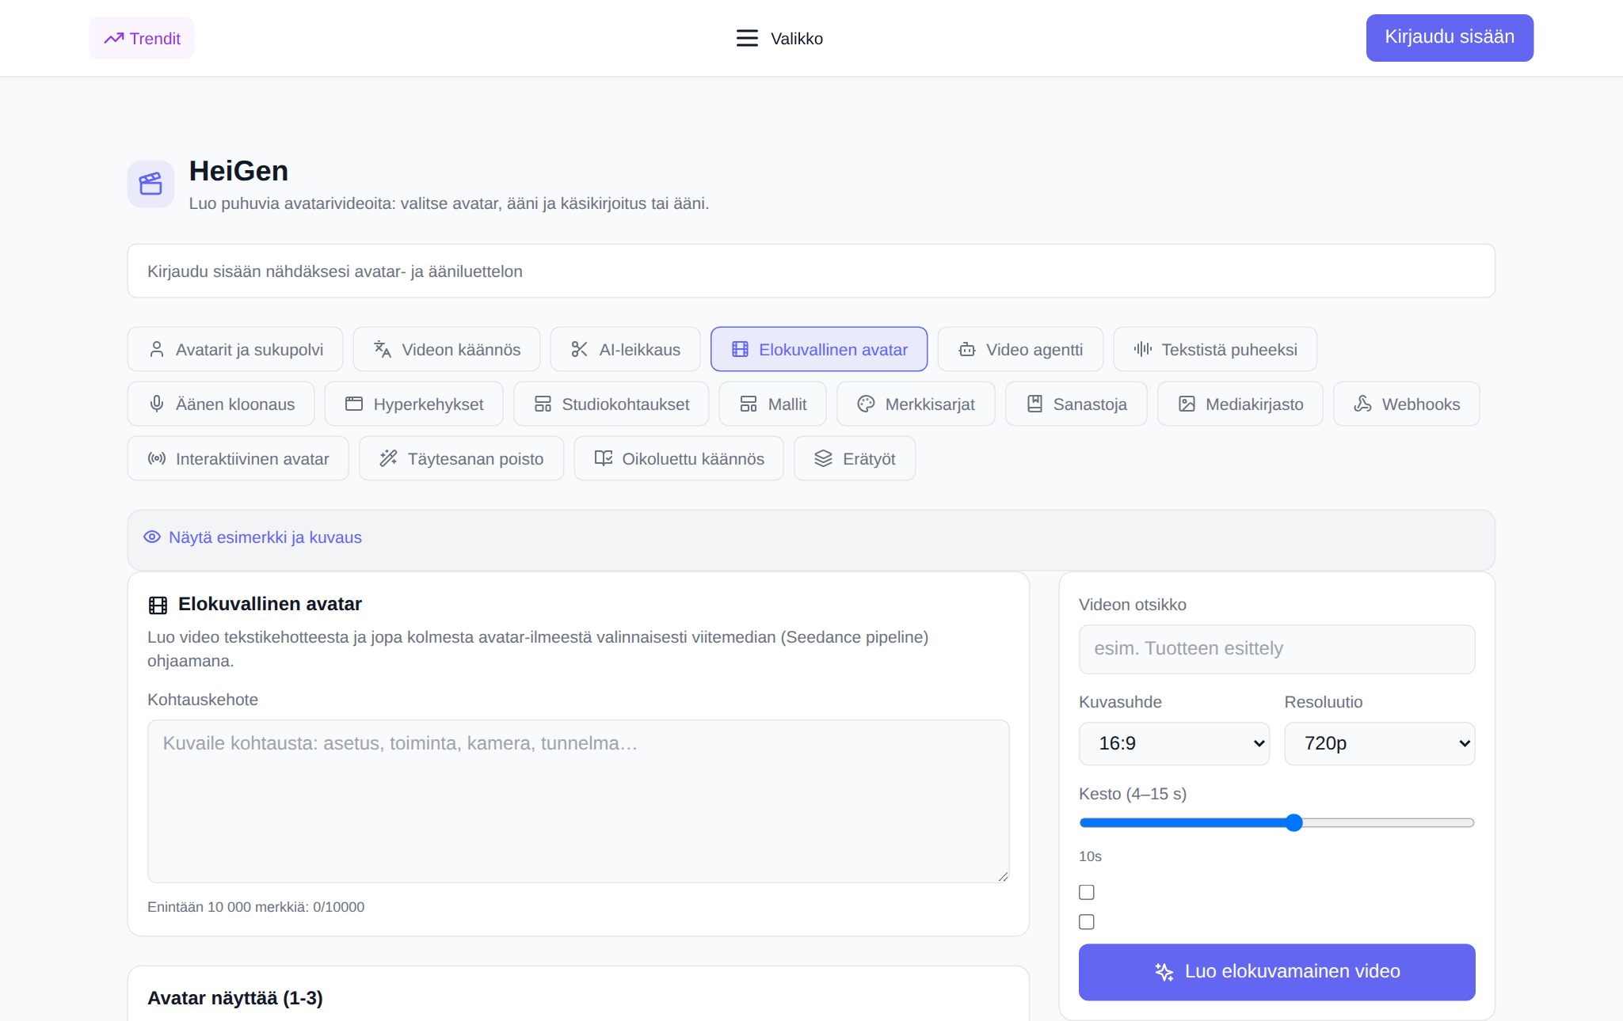Click the "HeiGen" page title
This screenshot has width=1623, height=1021.
(238, 171)
